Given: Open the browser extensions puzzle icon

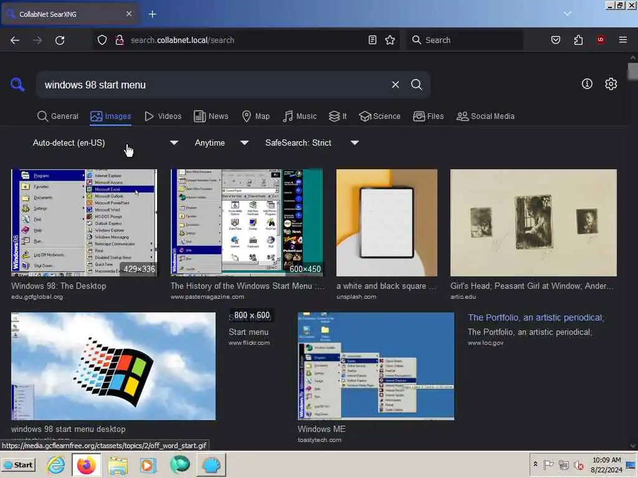Looking at the screenshot, I should pos(578,40).
